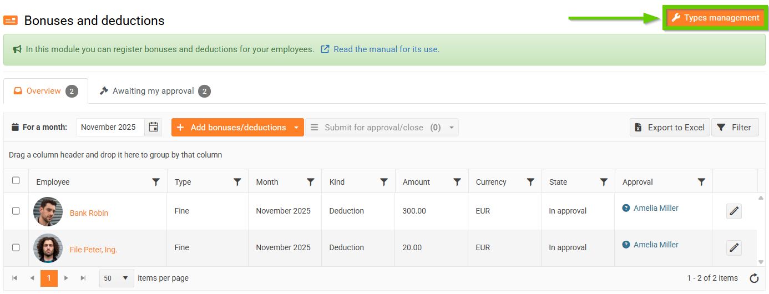Screen dimensions: 769x294
Task: Open Types management
Action: [715, 18]
